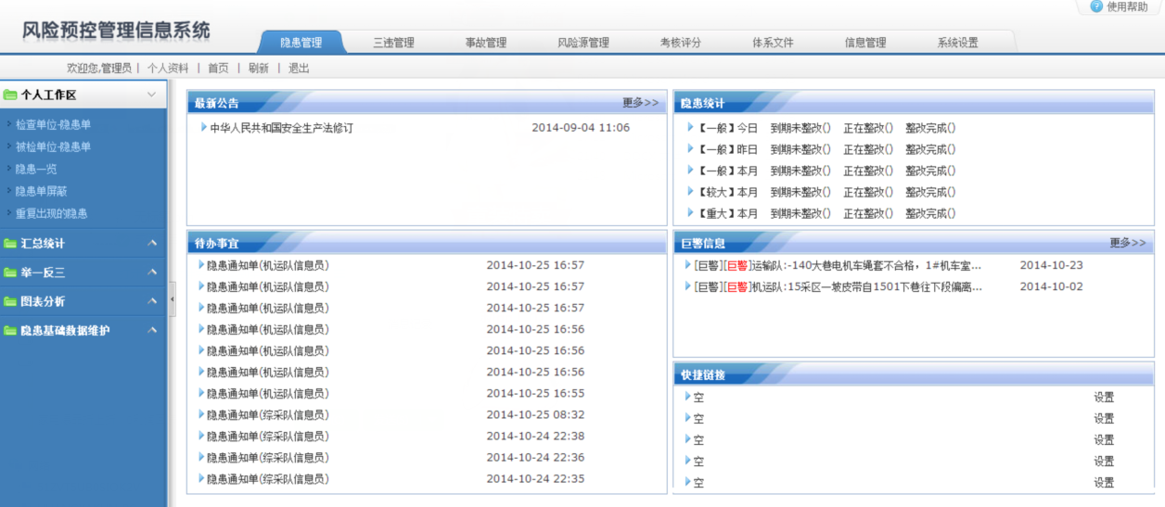
Task: Click 整改完成() in 【一般】今日 row
Action: click(x=930, y=128)
